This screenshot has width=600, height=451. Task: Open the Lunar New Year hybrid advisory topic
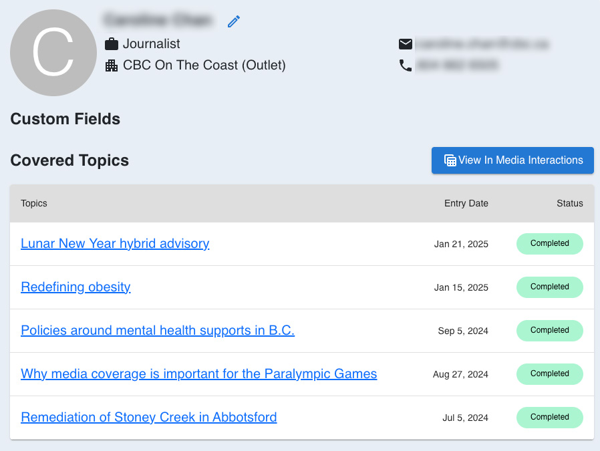click(x=115, y=244)
